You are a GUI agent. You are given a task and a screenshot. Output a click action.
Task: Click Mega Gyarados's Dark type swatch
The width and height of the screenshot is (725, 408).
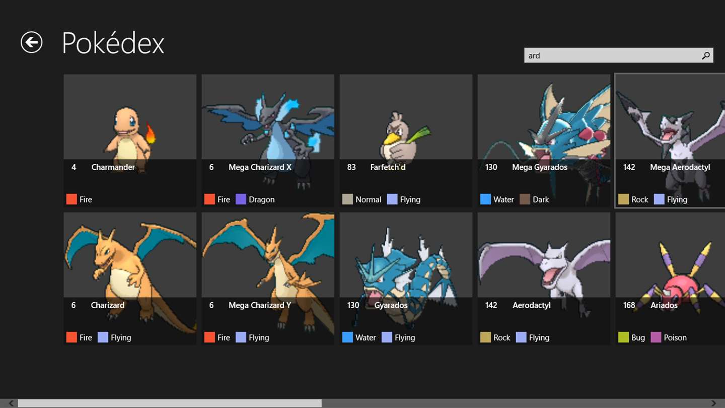525,199
